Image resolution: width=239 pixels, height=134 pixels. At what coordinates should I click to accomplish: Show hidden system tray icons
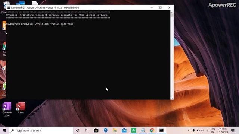(189, 130)
